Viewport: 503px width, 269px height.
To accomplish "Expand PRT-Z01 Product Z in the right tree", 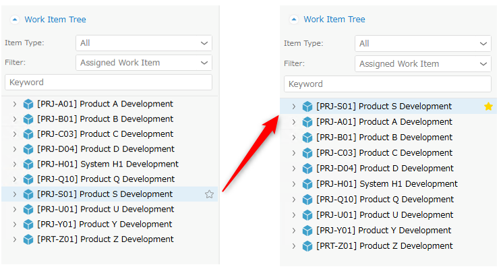I will tap(293, 246).
